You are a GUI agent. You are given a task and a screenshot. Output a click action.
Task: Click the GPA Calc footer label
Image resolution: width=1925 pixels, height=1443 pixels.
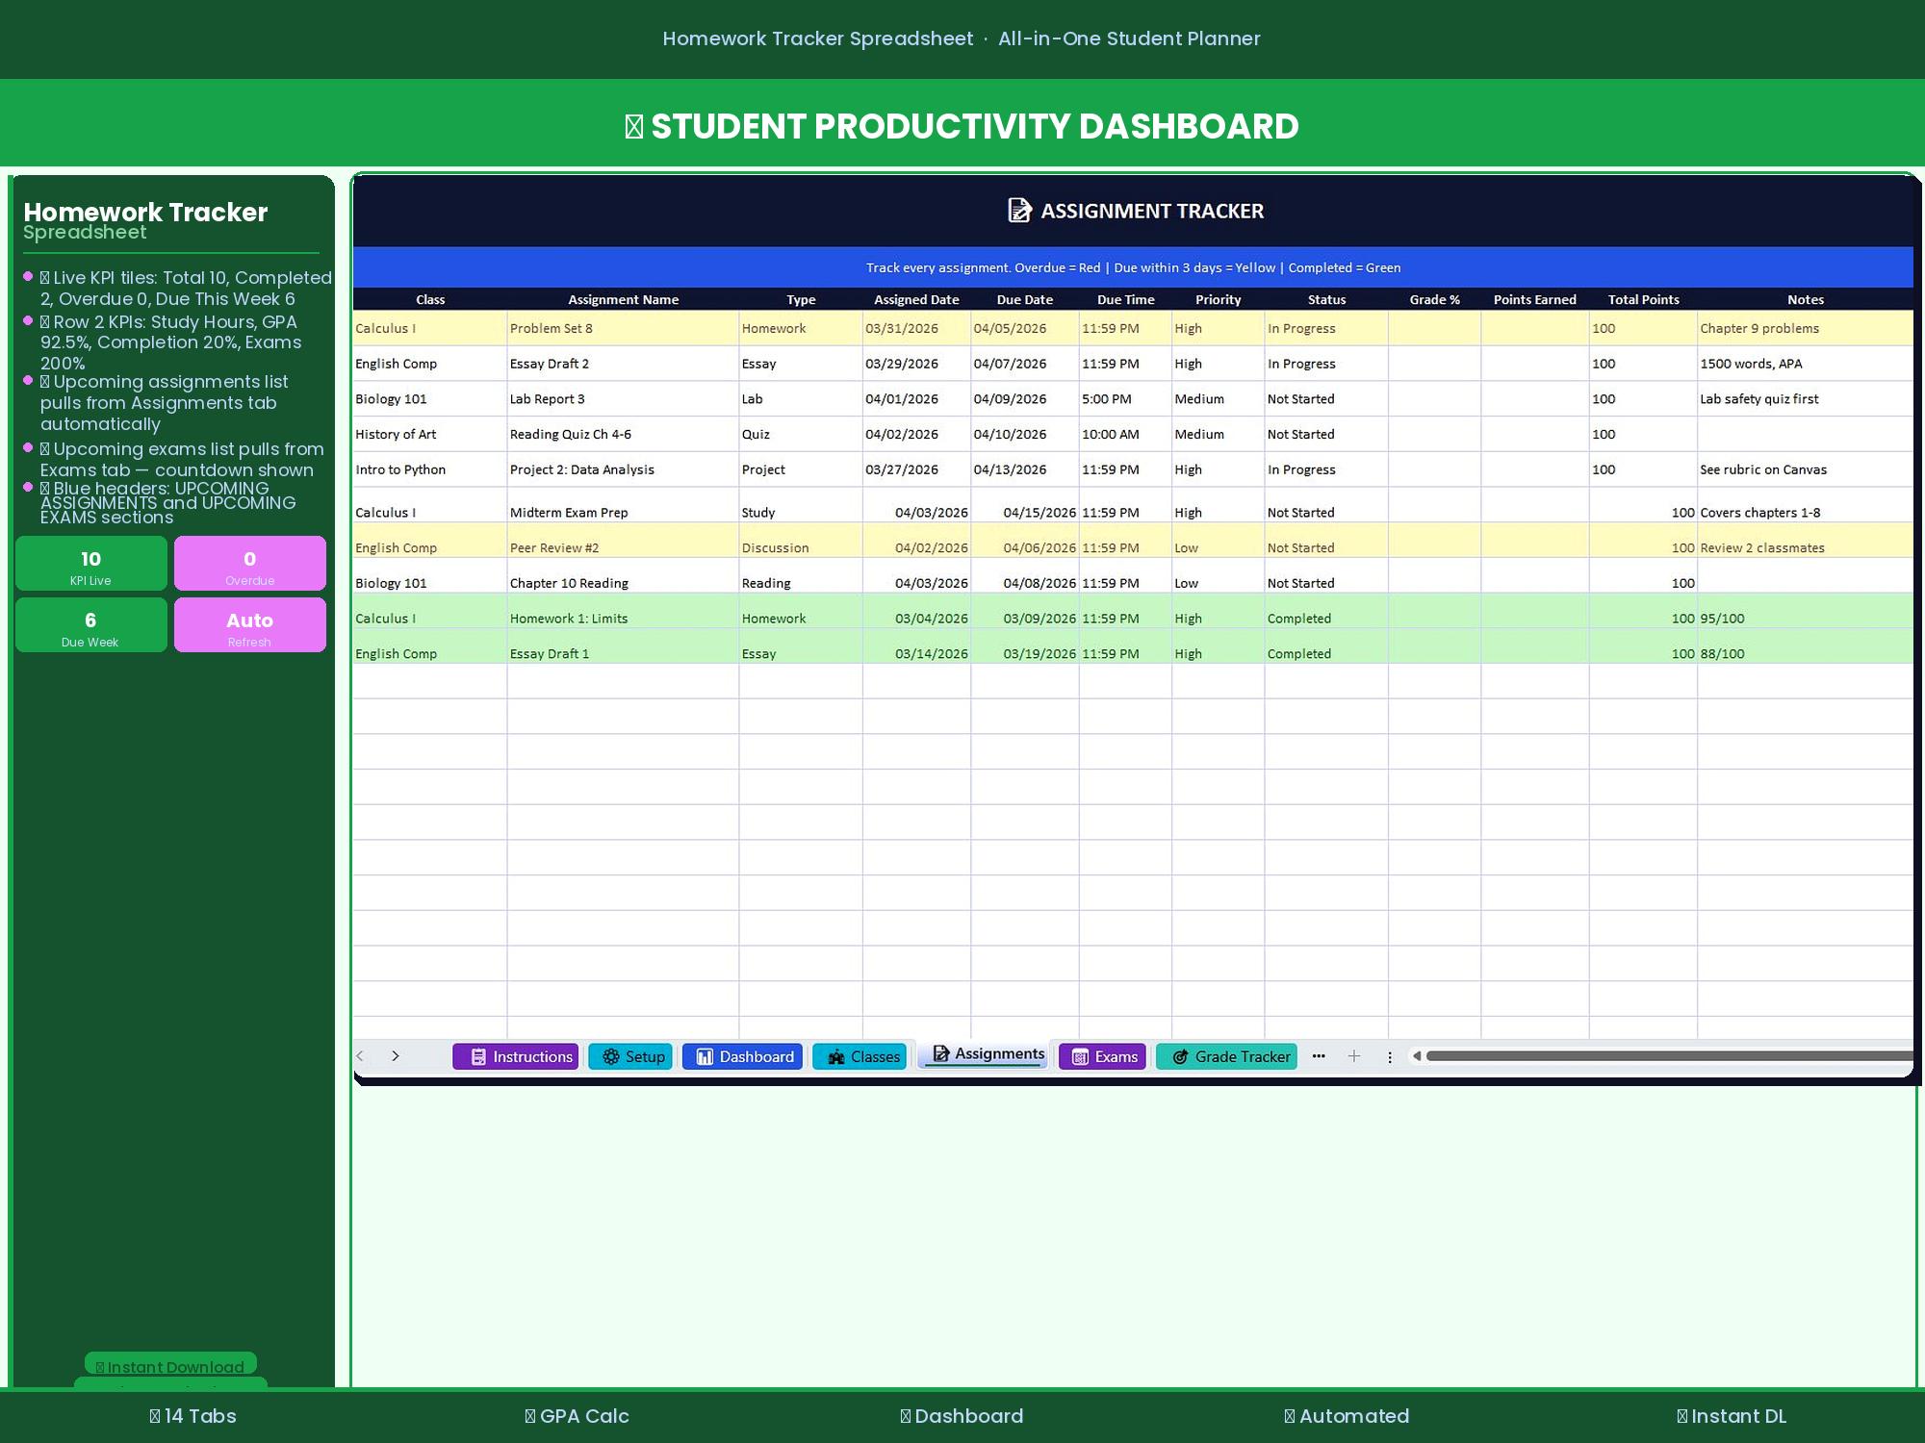coord(577,1416)
